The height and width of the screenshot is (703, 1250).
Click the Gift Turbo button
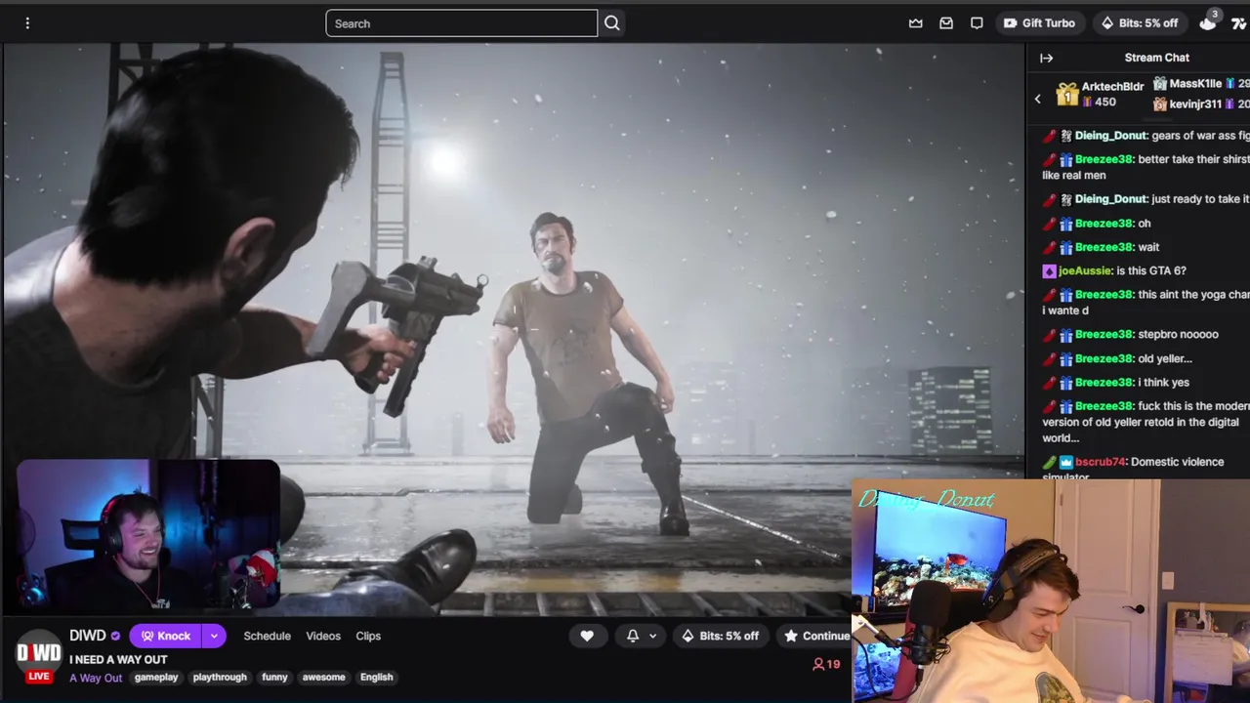[x=1039, y=23]
